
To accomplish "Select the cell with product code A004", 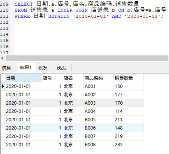I will coord(98,111).
